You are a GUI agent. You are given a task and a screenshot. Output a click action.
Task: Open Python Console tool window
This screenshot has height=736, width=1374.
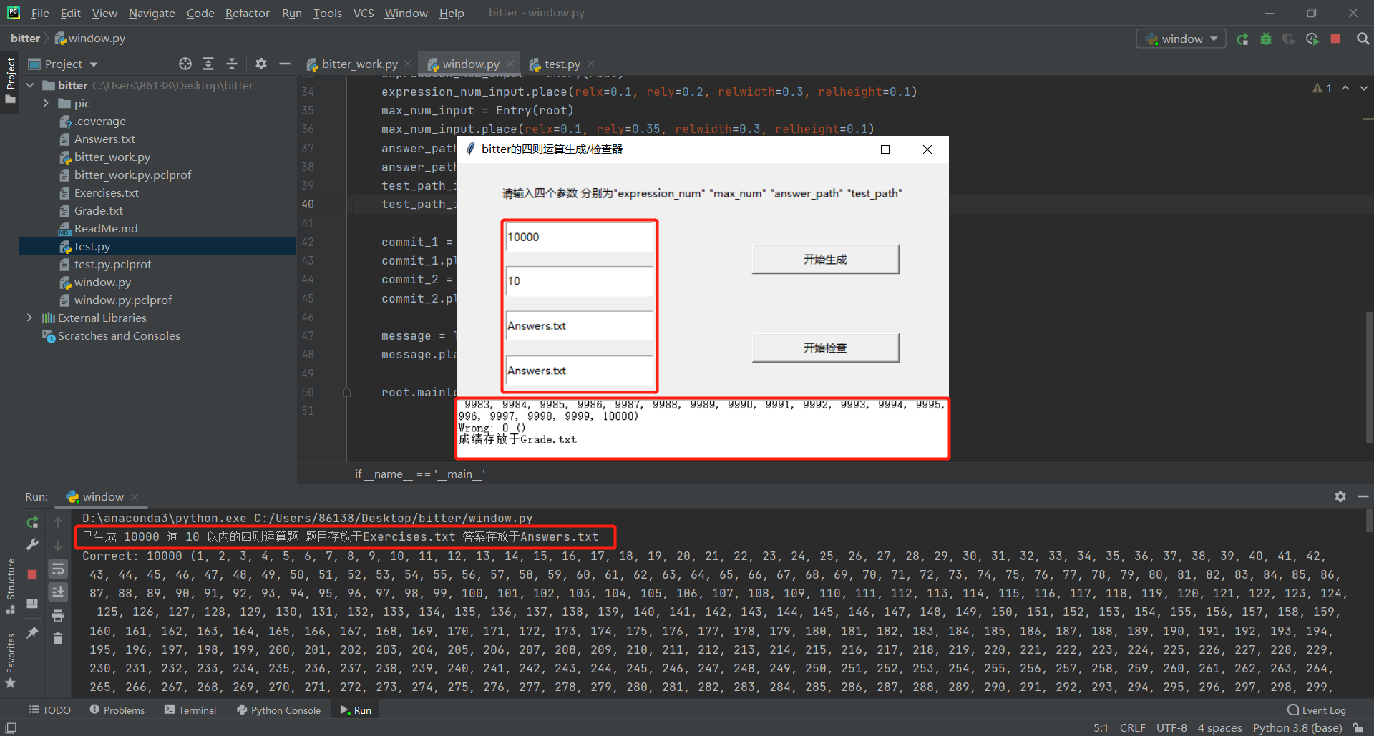click(x=278, y=710)
